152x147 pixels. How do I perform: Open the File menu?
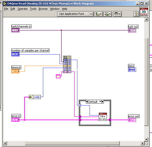(6, 9)
